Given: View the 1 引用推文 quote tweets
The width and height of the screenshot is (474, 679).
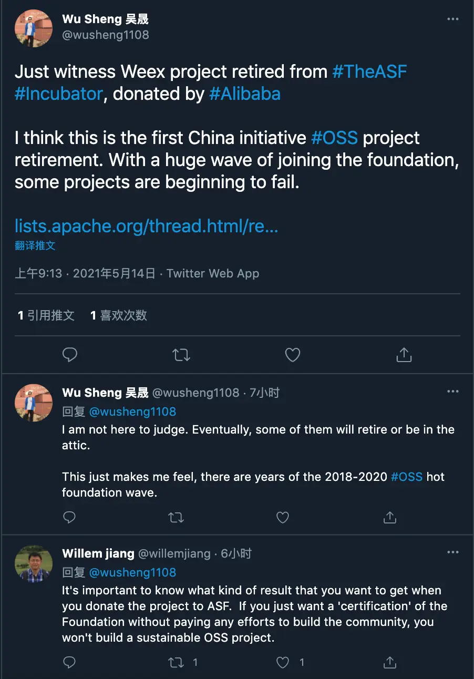Looking at the screenshot, I should click(46, 315).
